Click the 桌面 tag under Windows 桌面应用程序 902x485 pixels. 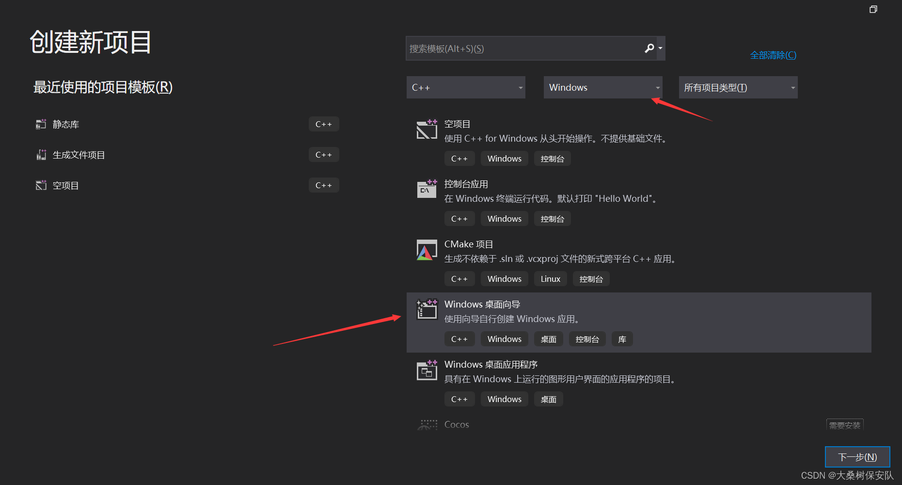pos(549,399)
